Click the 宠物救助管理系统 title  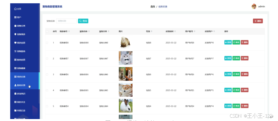coord(52,7)
